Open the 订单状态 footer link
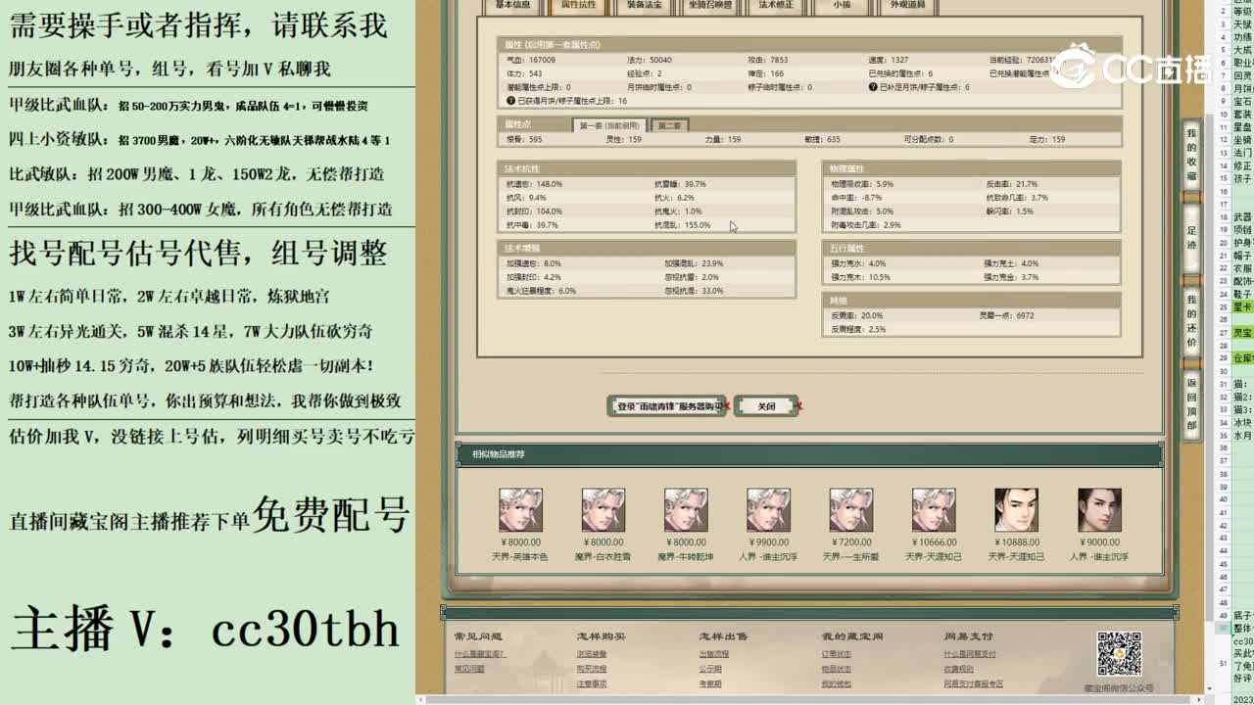The image size is (1254, 705). click(837, 654)
